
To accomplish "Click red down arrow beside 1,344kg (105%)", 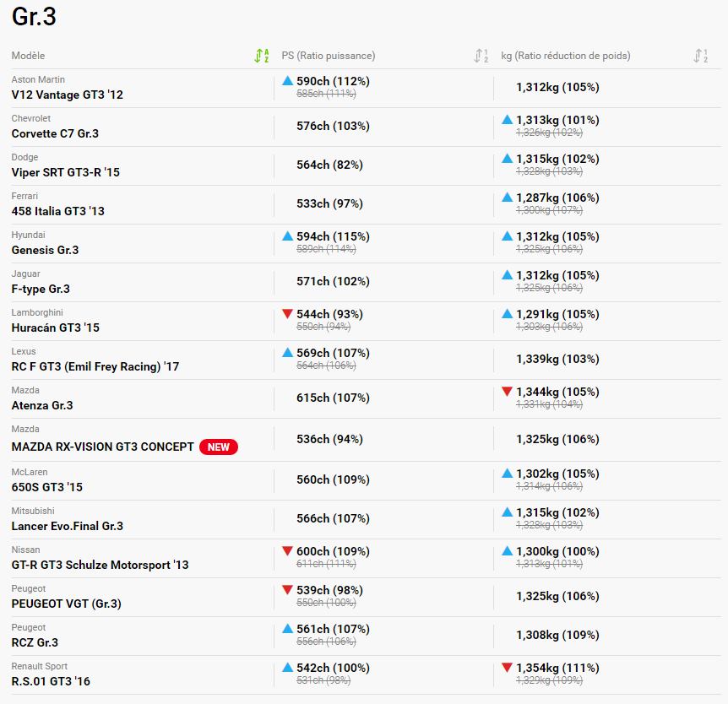I will coord(508,392).
